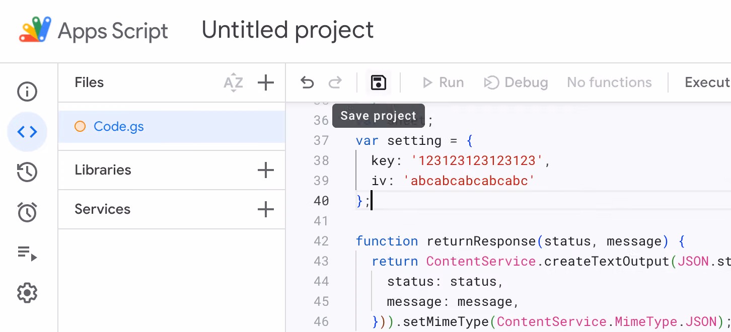Open the Executions list-play icon

(27, 253)
